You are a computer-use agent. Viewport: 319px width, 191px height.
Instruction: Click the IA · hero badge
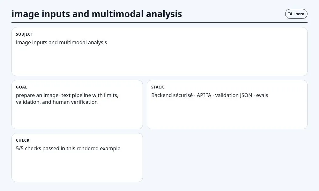(296, 14)
